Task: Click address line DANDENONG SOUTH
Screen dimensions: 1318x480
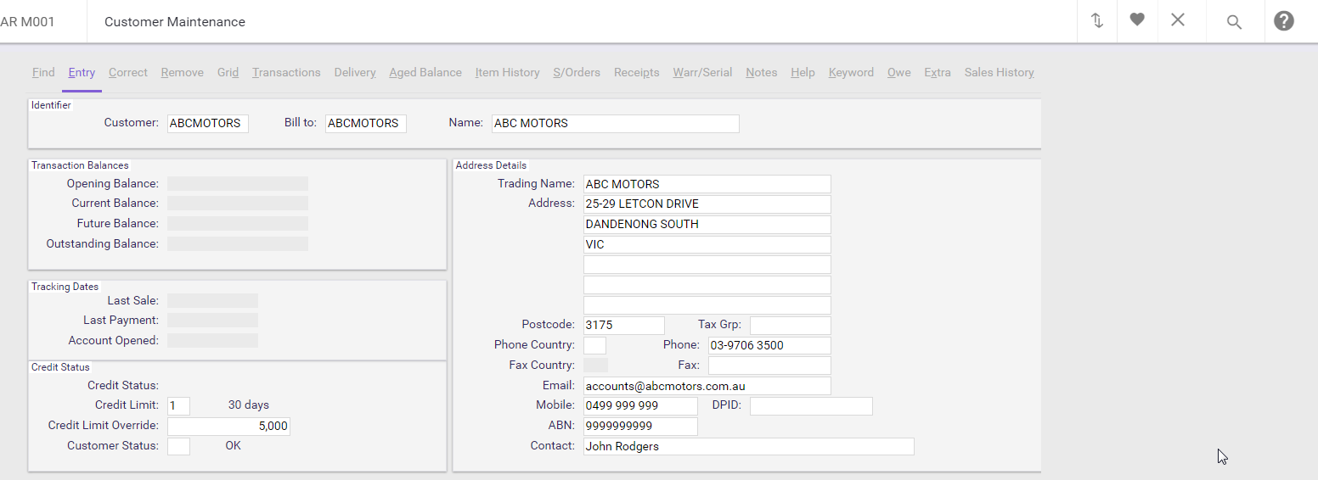Action: pos(707,225)
